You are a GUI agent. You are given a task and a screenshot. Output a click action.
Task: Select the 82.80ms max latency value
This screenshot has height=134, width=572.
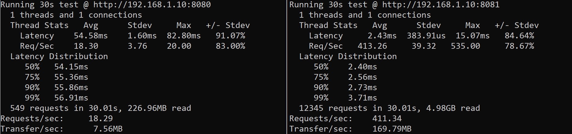184,36
